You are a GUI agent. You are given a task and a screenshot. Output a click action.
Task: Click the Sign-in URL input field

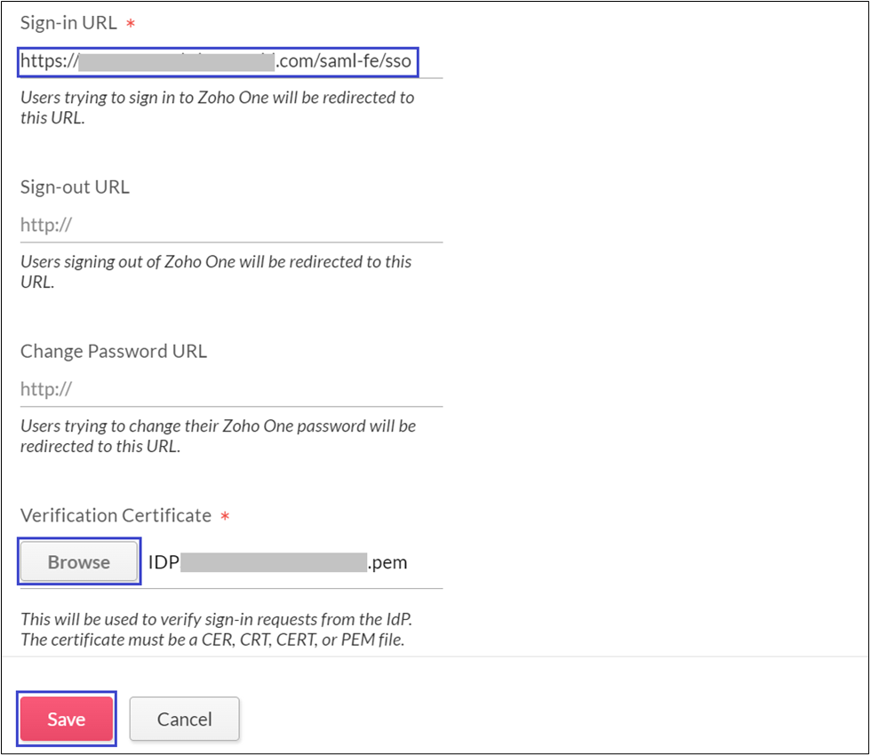click(218, 63)
